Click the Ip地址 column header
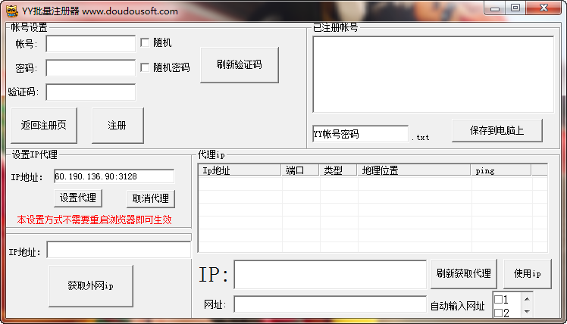Image resolution: width=567 pixels, height=324 pixels. (240, 170)
